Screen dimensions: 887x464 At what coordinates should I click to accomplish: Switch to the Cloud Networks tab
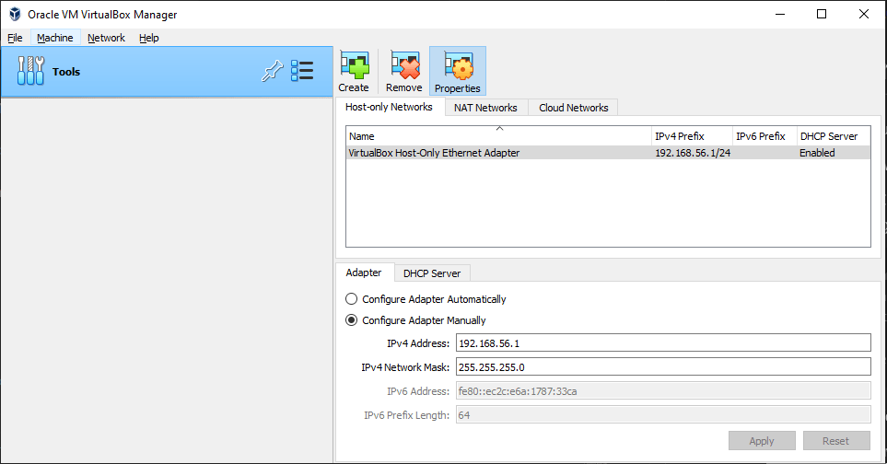pos(573,108)
